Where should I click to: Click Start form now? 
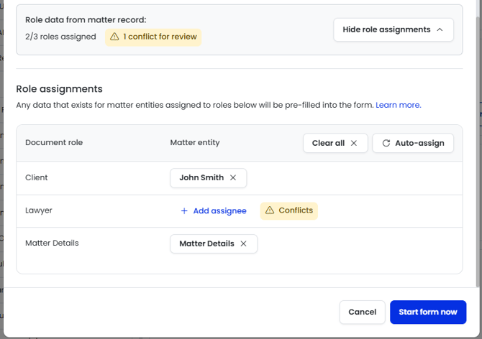point(428,312)
